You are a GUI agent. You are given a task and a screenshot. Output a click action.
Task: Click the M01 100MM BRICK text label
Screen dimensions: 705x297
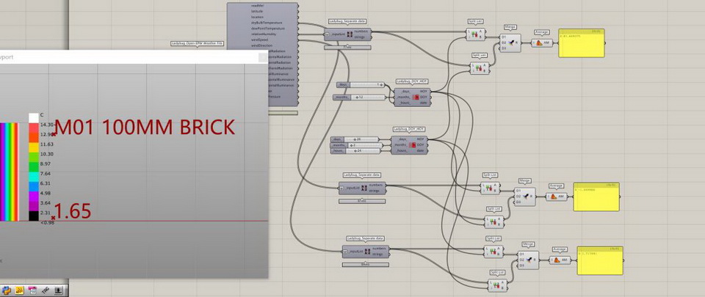click(145, 127)
